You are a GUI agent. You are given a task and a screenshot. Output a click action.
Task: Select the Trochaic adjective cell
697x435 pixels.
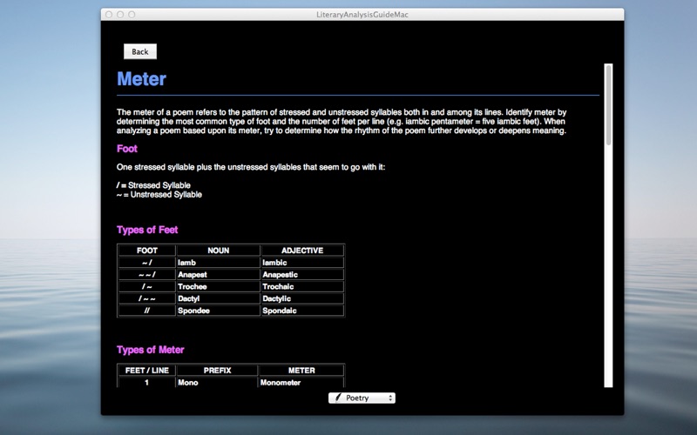coord(302,286)
